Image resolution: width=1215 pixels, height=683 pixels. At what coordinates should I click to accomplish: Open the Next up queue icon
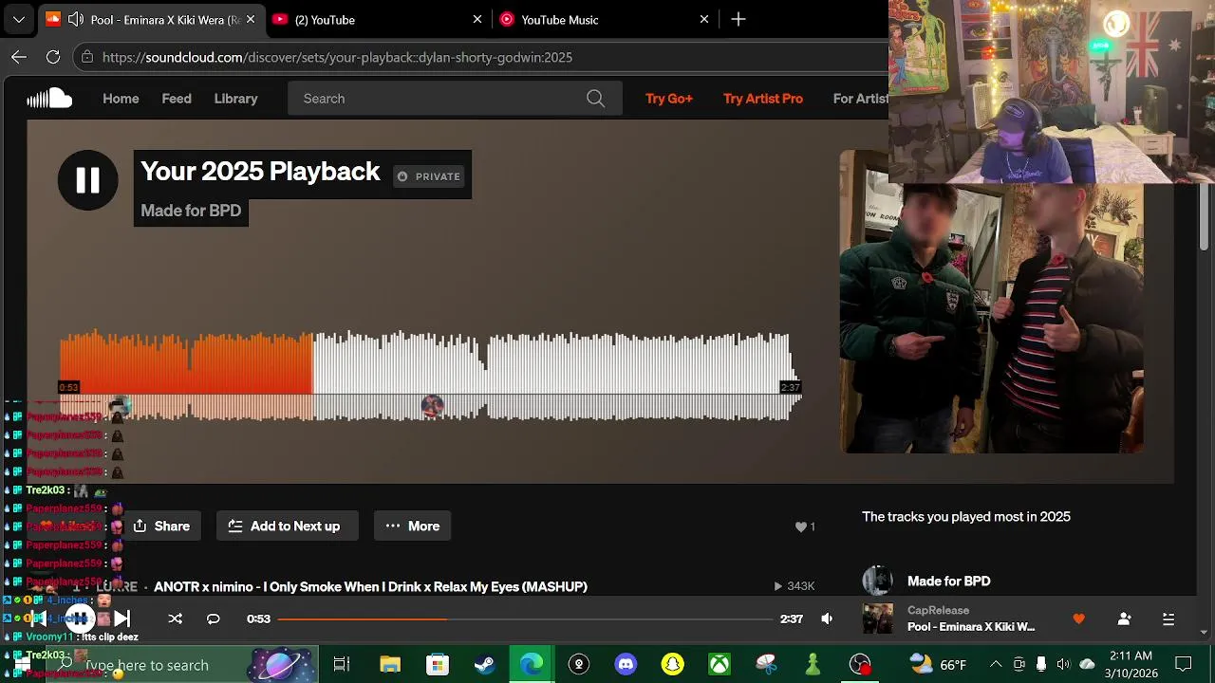tap(1168, 618)
